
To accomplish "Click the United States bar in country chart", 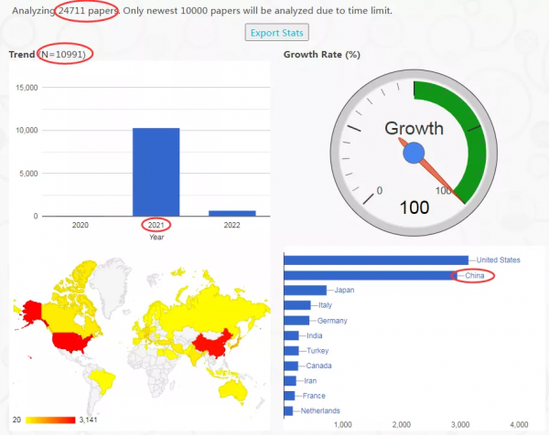I will (375, 260).
